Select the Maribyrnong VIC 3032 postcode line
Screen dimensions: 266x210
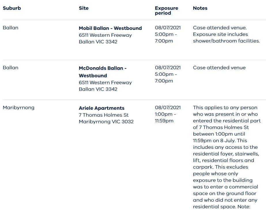[x=106, y=122]
